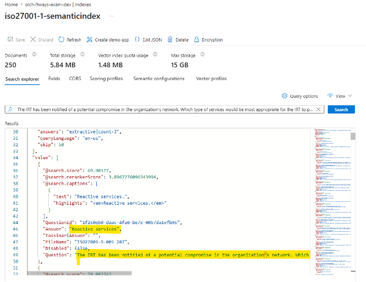Click the blue Search button
Viewport: 366px width, 282px height.
coord(341,109)
